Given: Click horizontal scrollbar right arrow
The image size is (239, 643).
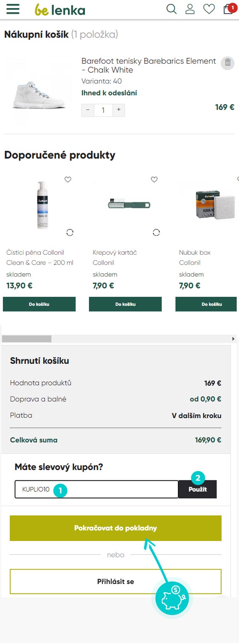Looking at the screenshot, I should click(233, 339).
